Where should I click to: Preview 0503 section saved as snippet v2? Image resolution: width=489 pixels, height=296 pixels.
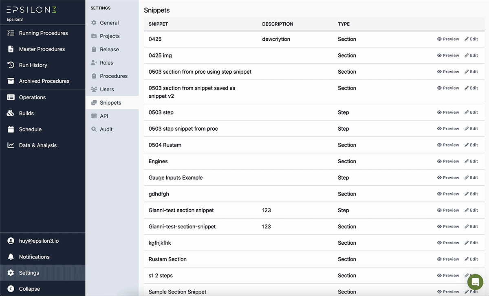(x=448, y=88)
